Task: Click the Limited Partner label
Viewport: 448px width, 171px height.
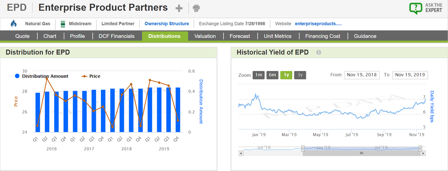Action: pyautogui.click(x=118, y=24)
